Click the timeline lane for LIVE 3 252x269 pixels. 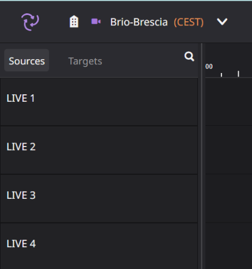[x=228, y=199]
